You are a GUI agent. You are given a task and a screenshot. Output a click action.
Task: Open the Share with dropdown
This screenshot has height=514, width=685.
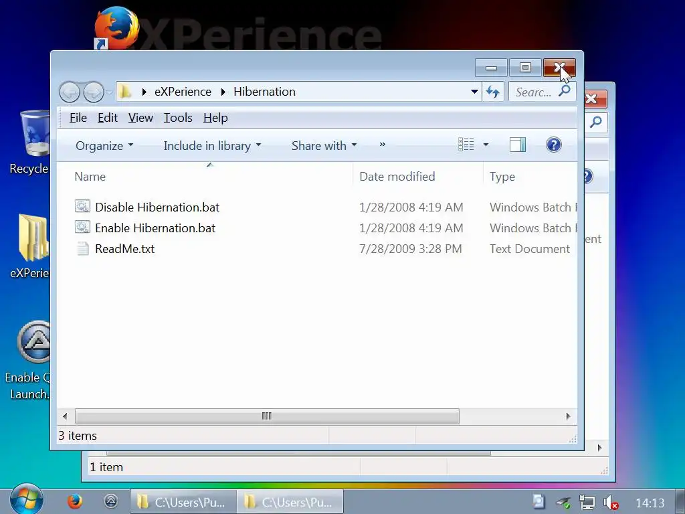[x=324, y=145]
